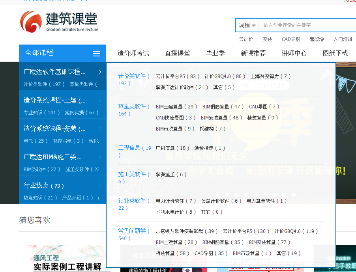Open the 课程 search type dropdown
Image resolution: width=356 pixels, height=272 pixels.
click(x=247, y=25)
